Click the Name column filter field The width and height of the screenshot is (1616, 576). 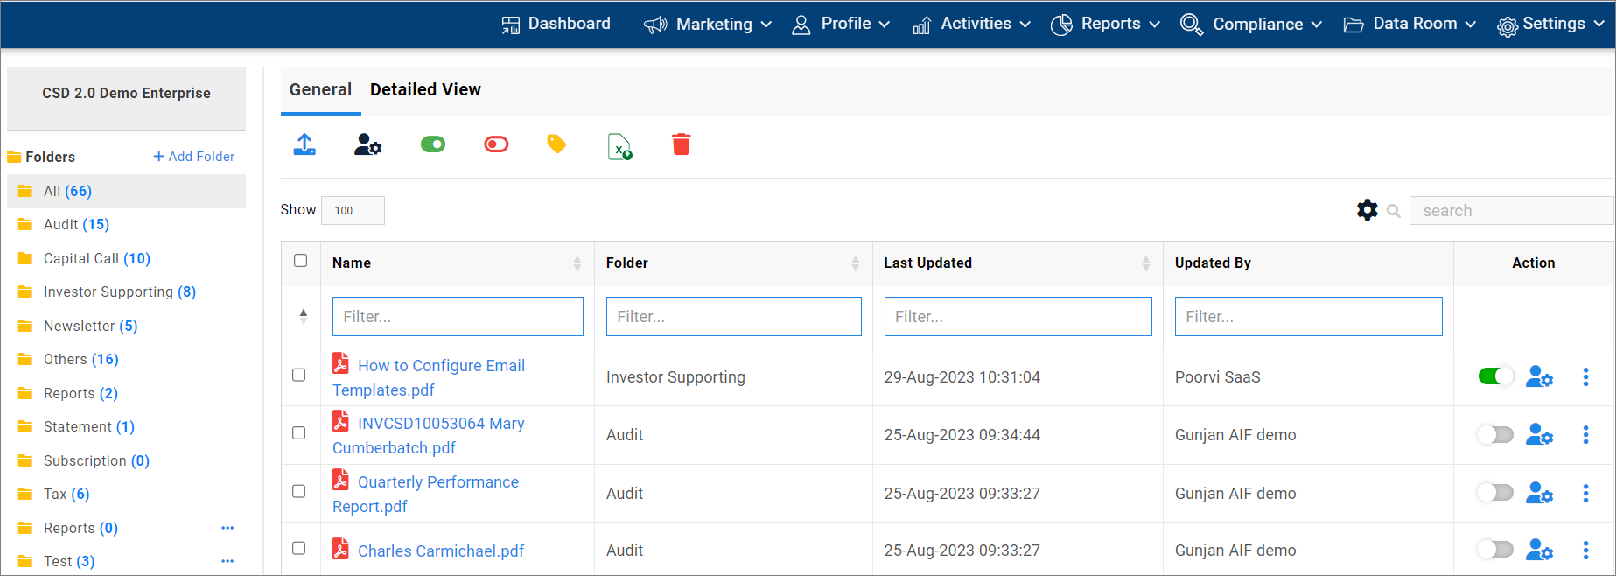coord(458,317)
